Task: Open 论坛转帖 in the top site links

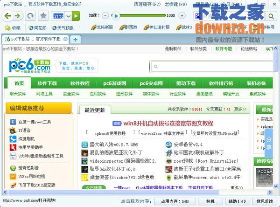Action: point(249,48)
